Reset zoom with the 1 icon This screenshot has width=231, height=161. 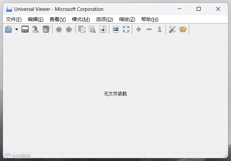pos(159,29)
